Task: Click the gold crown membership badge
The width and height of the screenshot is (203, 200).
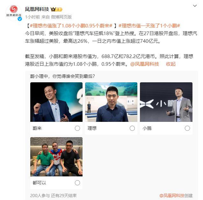Action: click(56, 9)
